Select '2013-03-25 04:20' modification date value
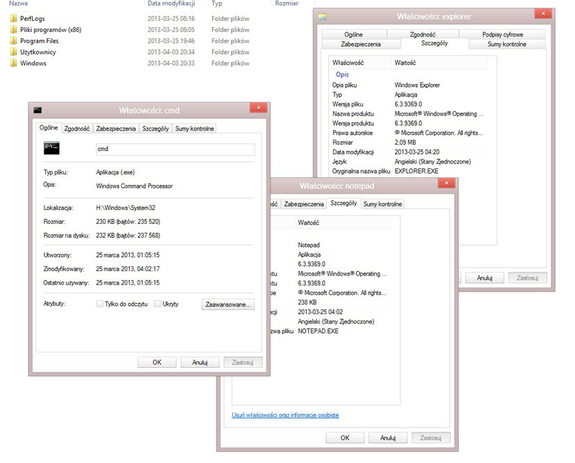Viewport: 575px width, 463px height. [x=417, y=152]
